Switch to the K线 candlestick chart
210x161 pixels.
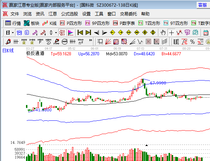50,23
